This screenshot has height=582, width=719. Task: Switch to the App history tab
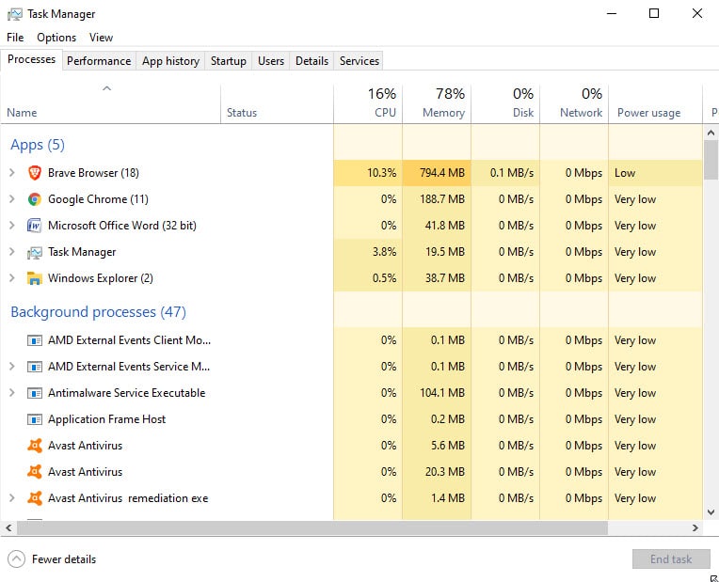click(170, 61)
